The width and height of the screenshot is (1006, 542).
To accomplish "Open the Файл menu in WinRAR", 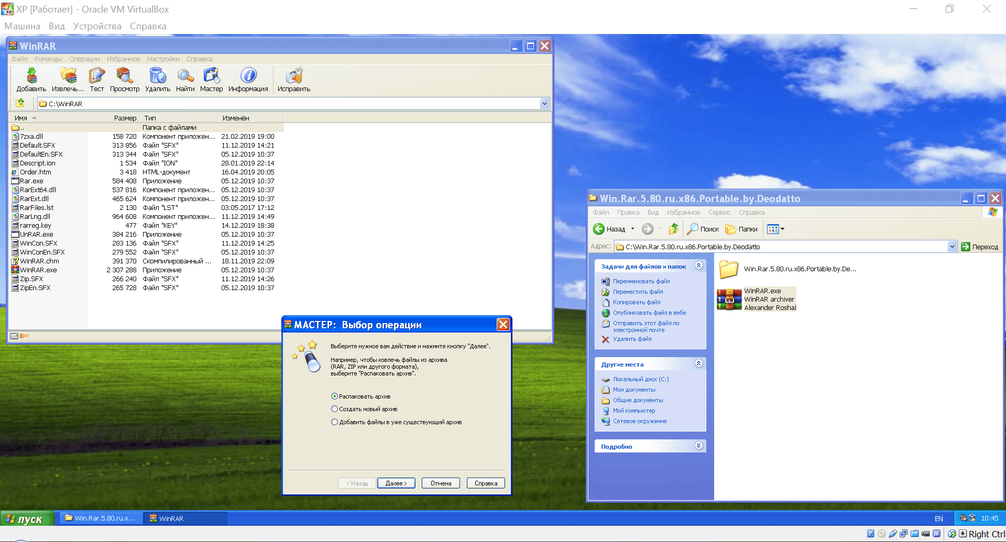I will (x=19, y=59).
